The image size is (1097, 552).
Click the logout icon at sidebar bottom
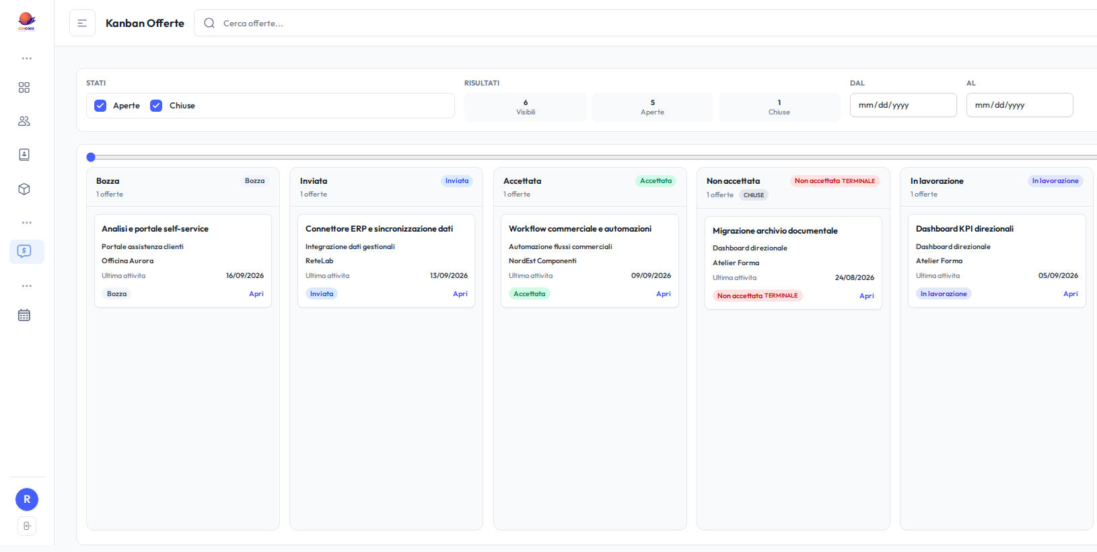tap(27, 526)
